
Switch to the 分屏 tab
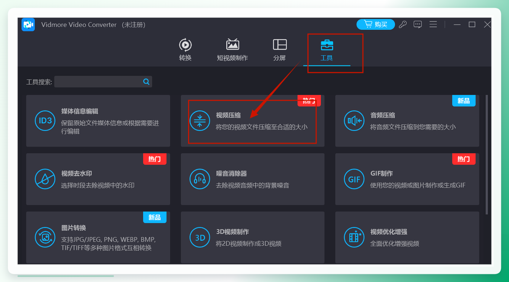point(280,50)
